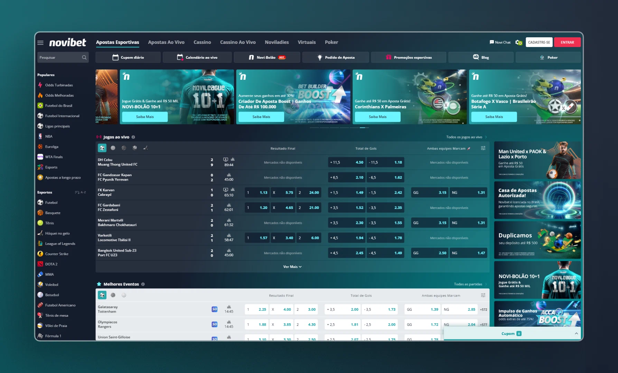This screenshot has width=618, height=373.
Task: Expand the Ver Mais live games list
Action: tap(292, 267)
